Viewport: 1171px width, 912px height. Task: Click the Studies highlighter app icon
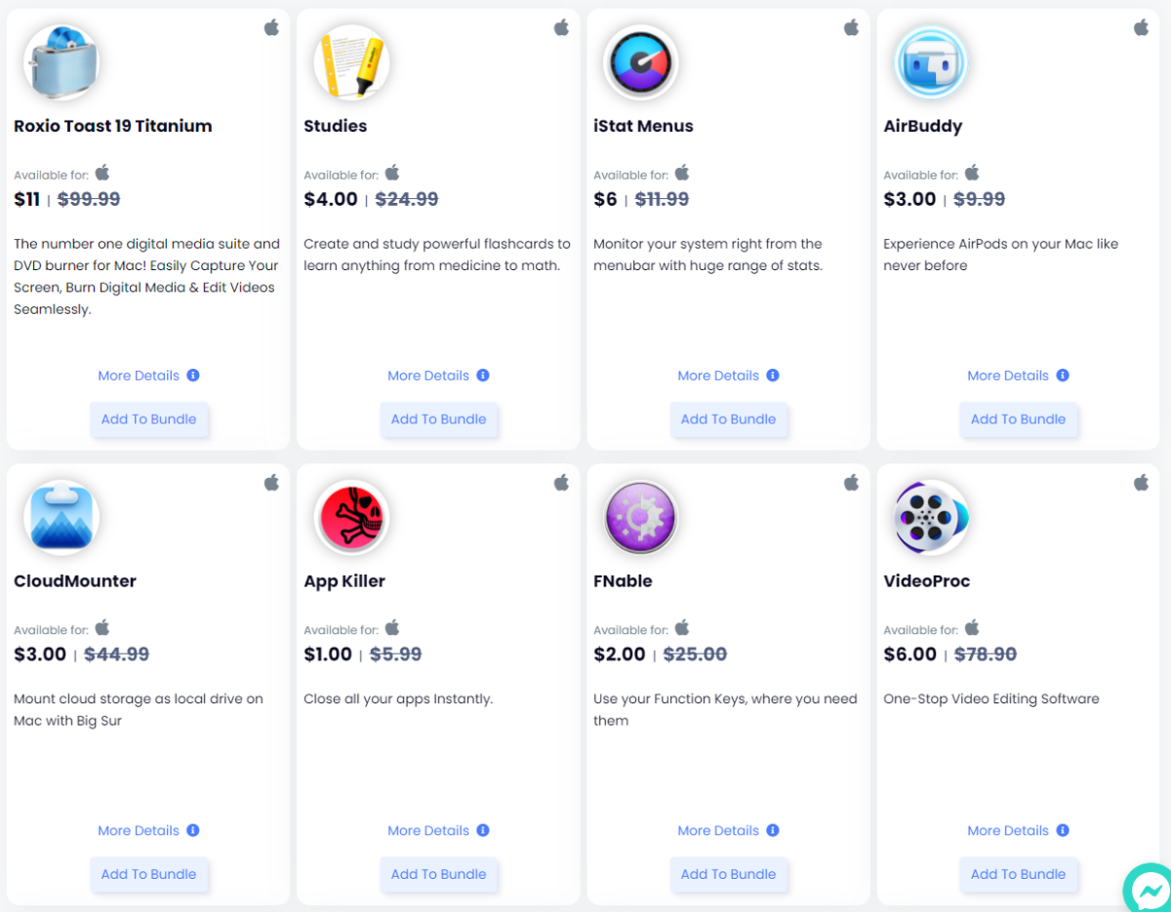point(351,62)
